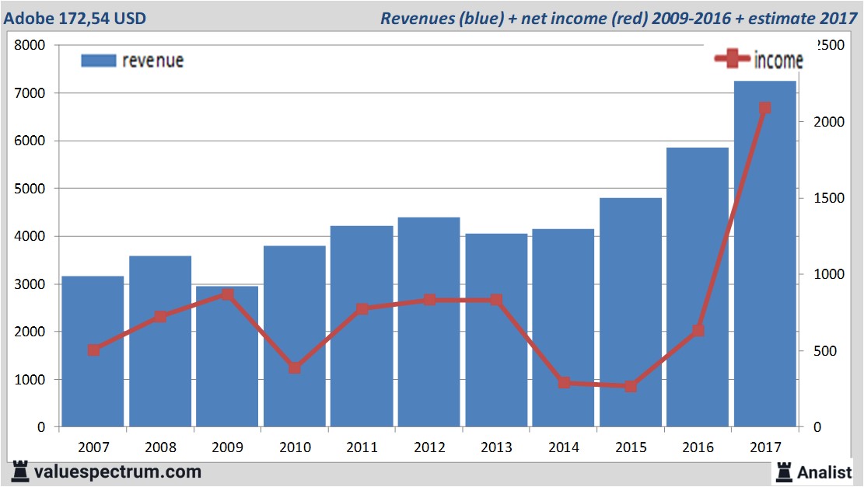The height and width of the screenshot is (487, 864).
Task: Click the 2011 revenue bar
Action: [362, 326]
